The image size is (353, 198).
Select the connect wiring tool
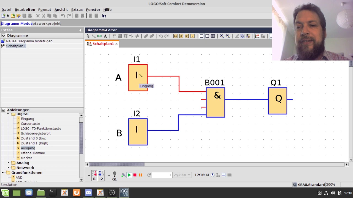point(94,36)
